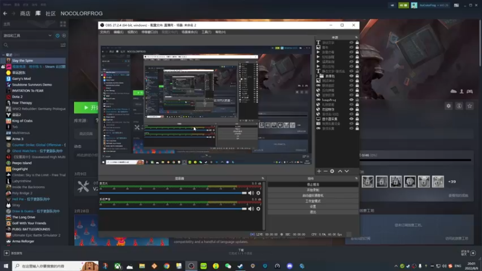Undock the sources panel via corner icon
Viewport: 482px width, 271px height.
pos(357,37)
